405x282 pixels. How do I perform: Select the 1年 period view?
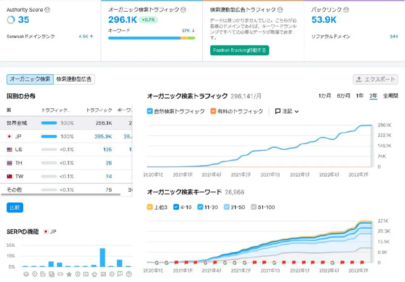point(359,96)
